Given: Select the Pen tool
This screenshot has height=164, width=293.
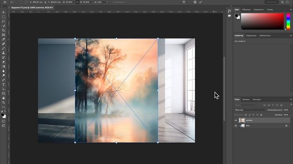Looking at the screenshot, I should (3, 80).
